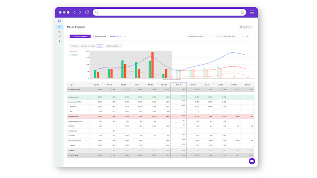Screen dimensions: 317x178
Task: Collapse the Encaissement Client row
Action: click(x=86, y=102)
